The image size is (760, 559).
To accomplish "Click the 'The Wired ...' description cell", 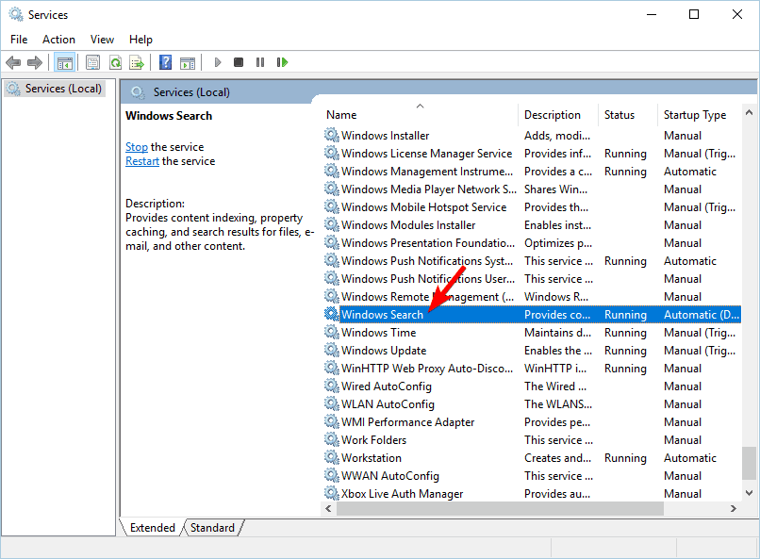I will [x=555, y=386].
